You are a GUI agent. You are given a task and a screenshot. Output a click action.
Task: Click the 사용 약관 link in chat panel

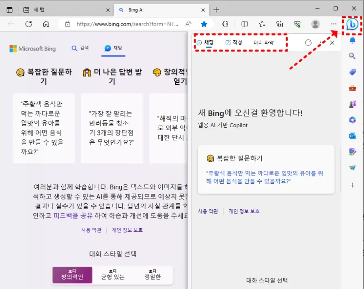pyautogui.click(x=208, y=211)
